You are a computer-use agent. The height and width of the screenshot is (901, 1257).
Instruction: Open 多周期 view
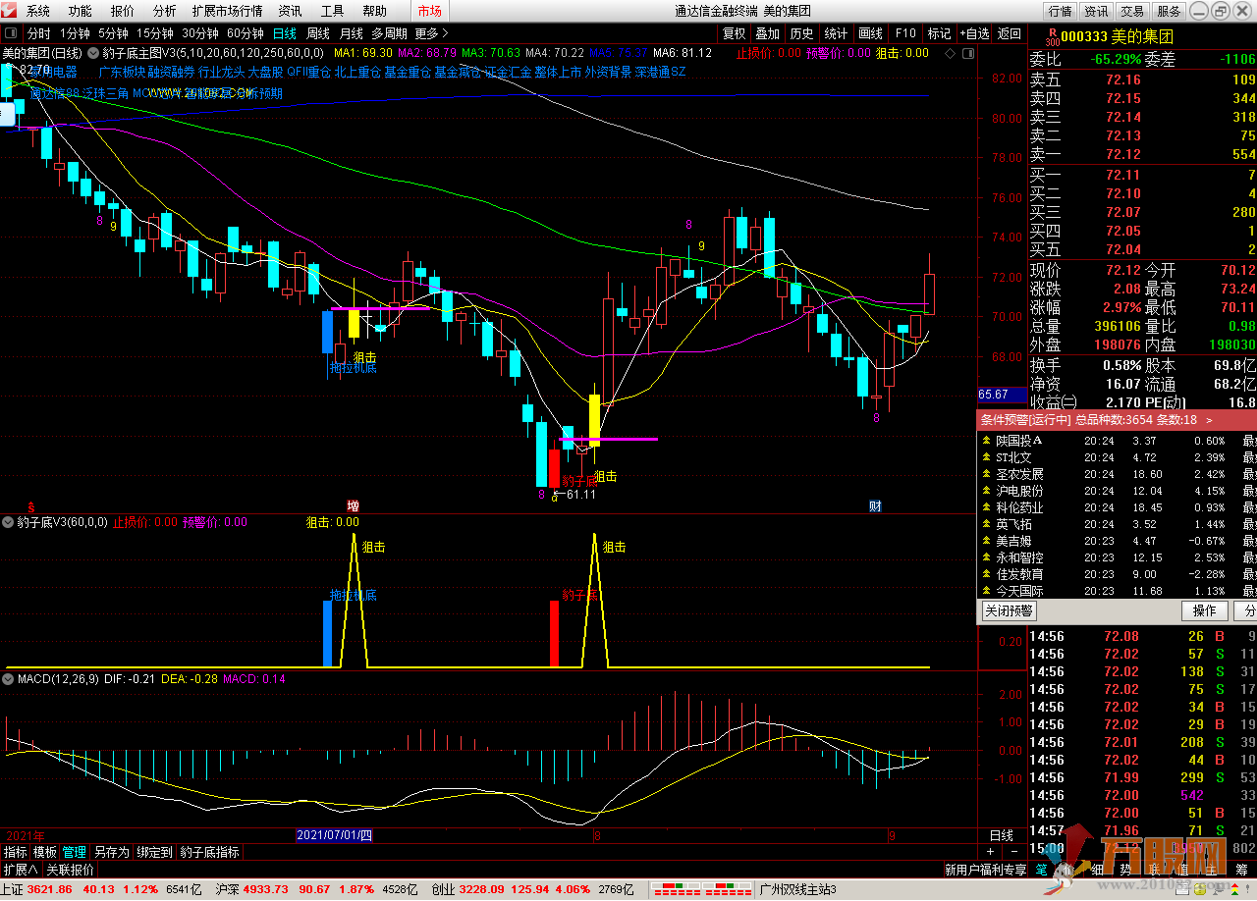[x=389, y=33]
